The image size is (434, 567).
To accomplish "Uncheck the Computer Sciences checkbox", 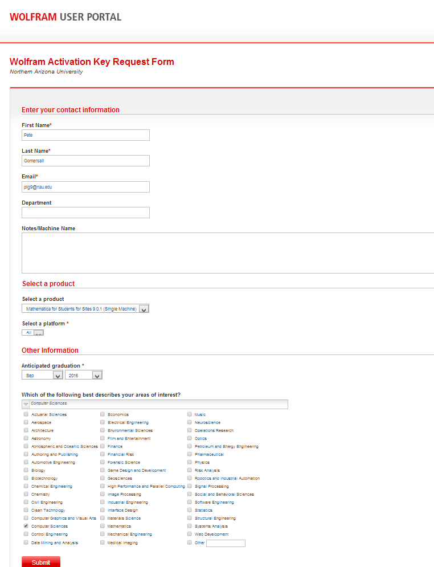I will pyautogui.click(x=26, y=526).
